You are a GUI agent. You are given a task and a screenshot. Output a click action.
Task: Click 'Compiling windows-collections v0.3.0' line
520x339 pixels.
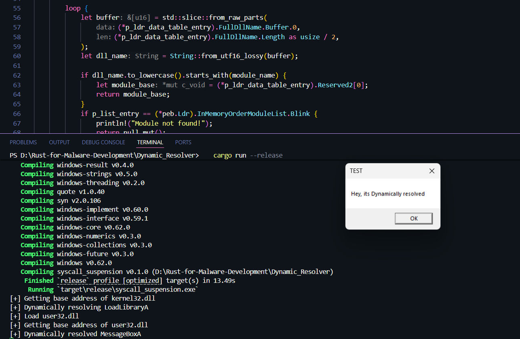tap(86, 245)
